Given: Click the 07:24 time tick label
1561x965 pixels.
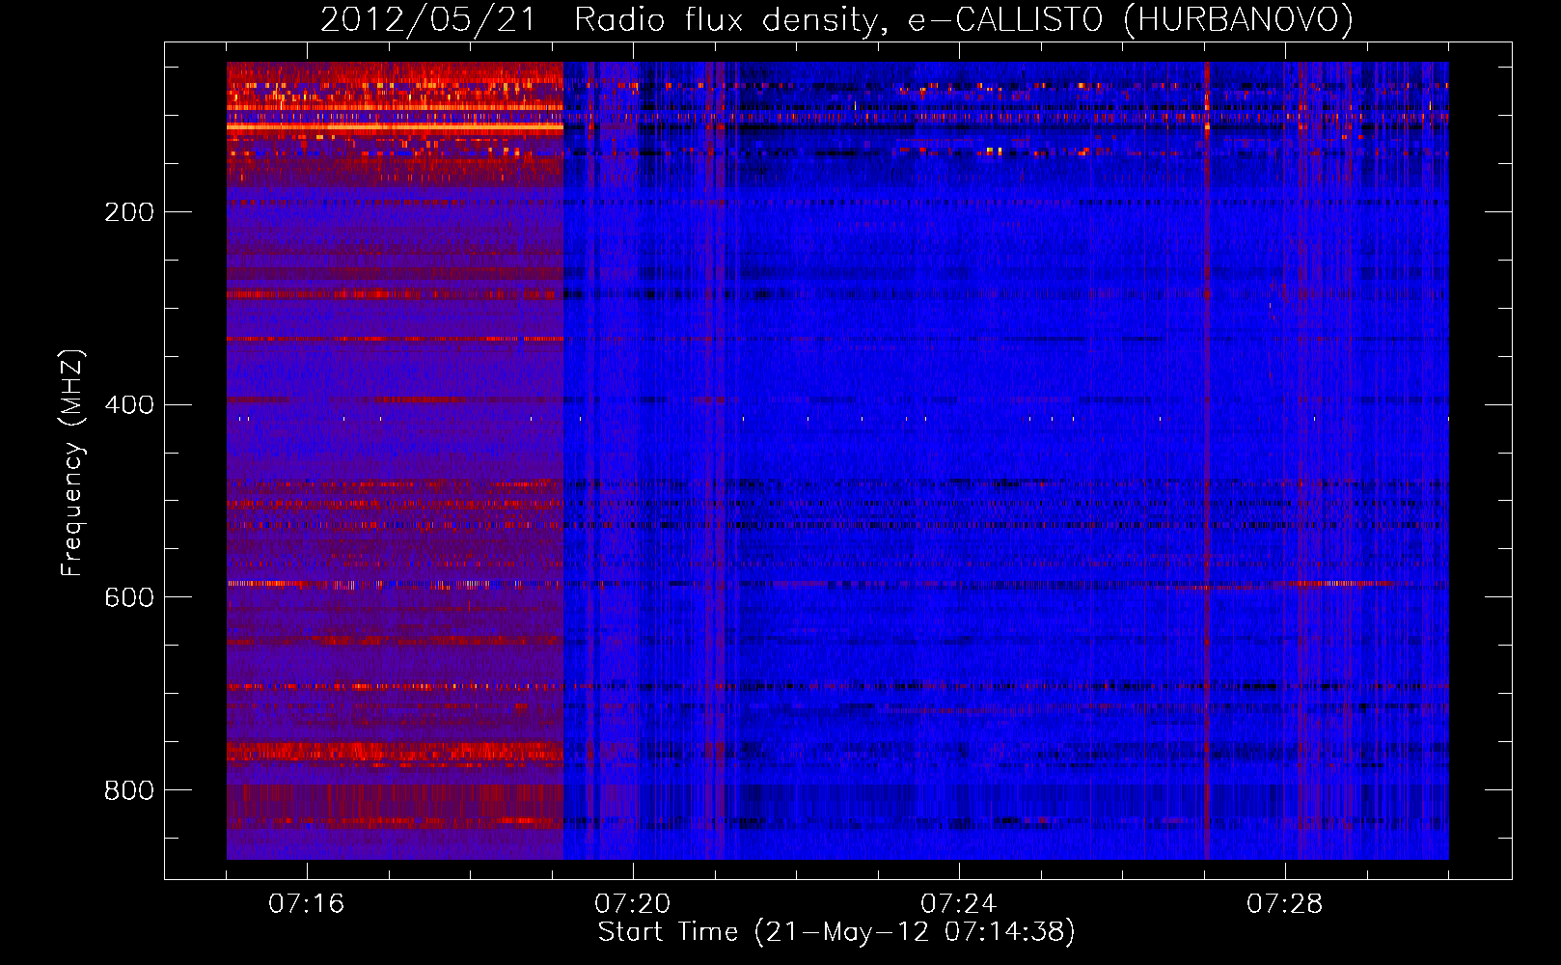Looking at the screenshot, I should tap(959, 904).
